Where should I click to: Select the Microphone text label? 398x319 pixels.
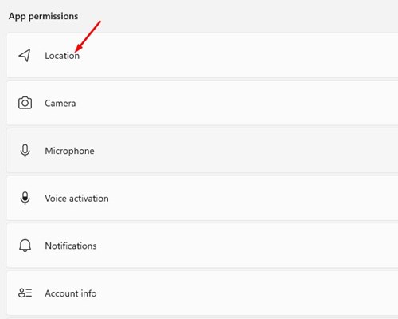point(69,151)
